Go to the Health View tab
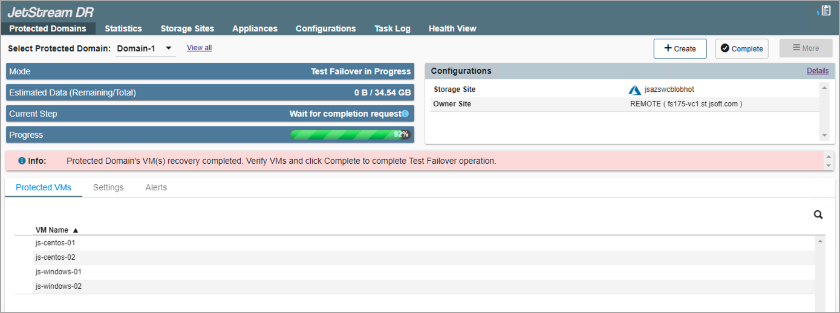840x313 pixels. tap(452, 28)
